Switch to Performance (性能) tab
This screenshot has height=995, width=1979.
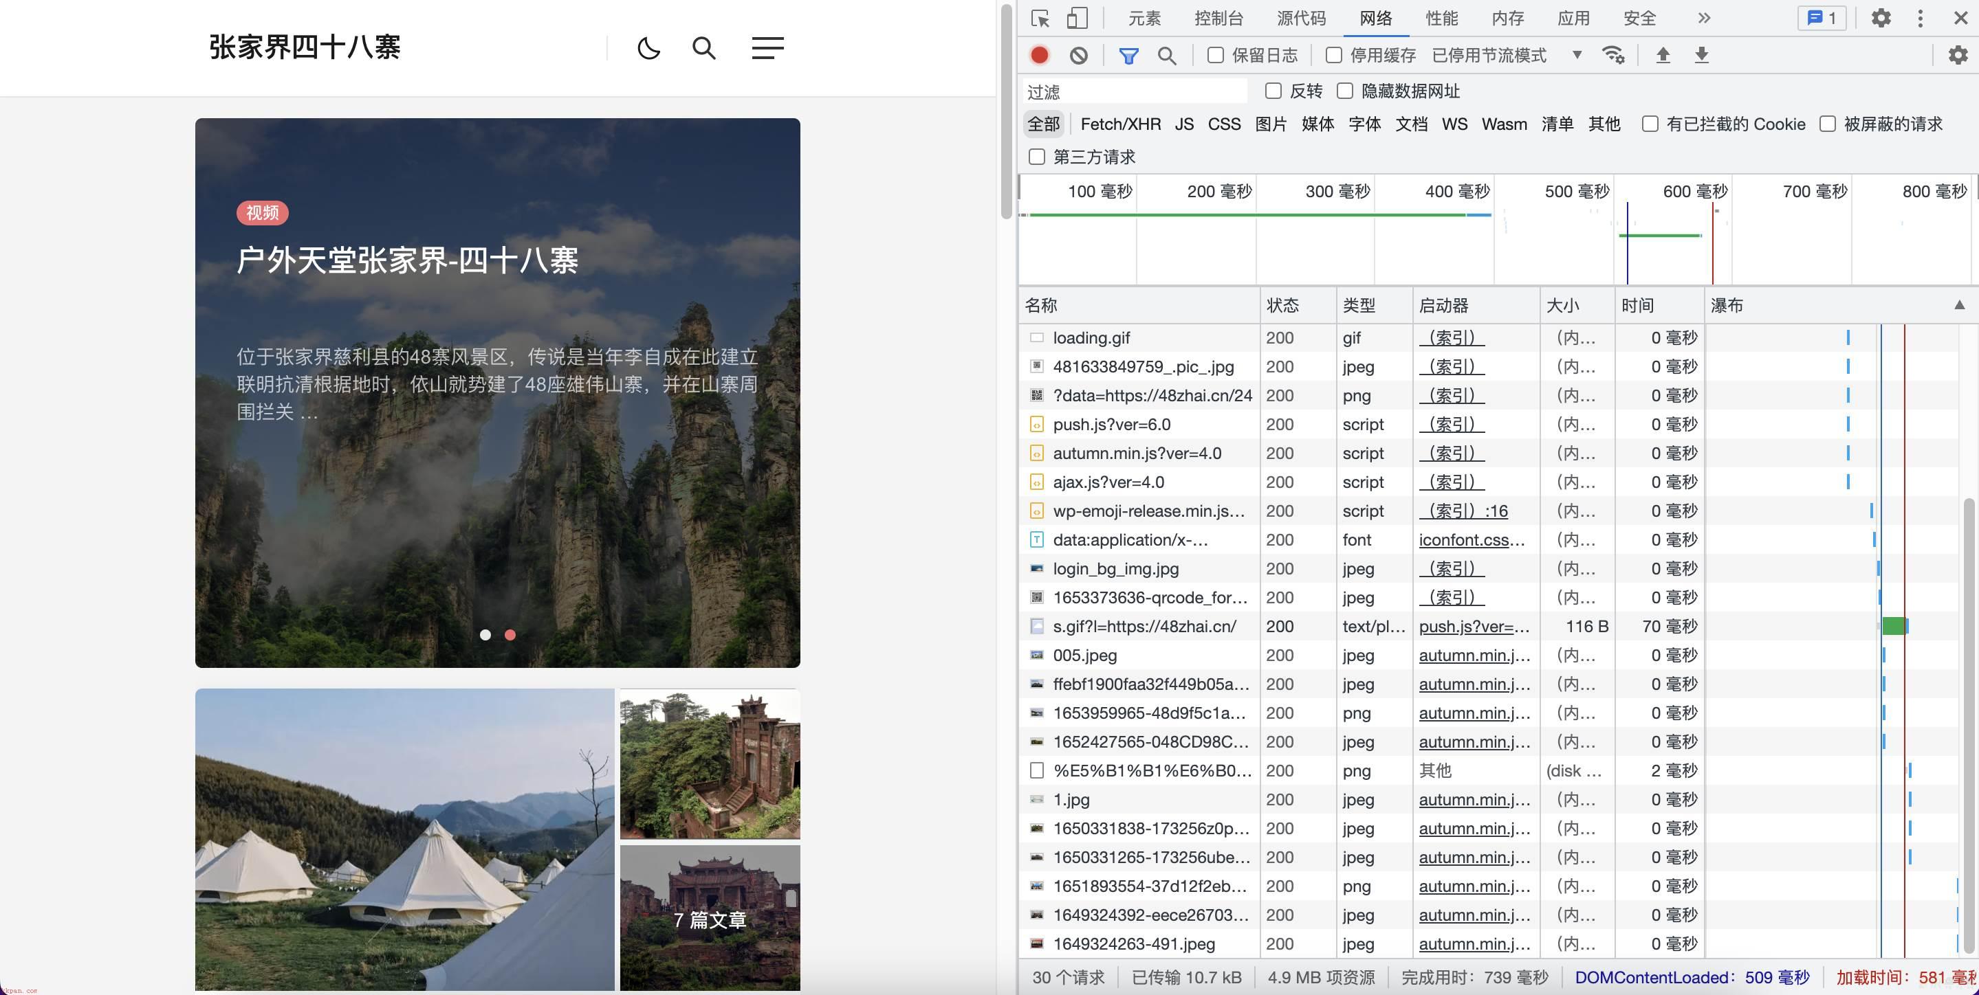click(1441, 18)
